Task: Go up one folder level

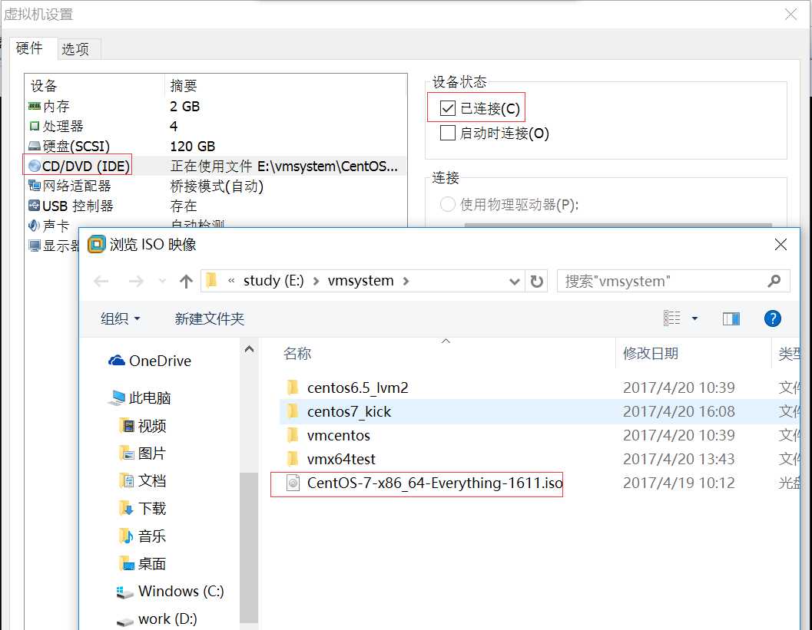Action: click(186, 282)
